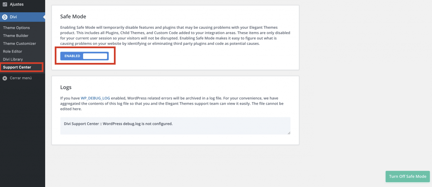Launch the Theme Customizer
The width and height of the screenshot is (432, 187).
(19, 43)
